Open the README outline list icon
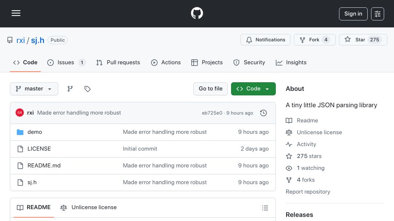 (265, 208)
